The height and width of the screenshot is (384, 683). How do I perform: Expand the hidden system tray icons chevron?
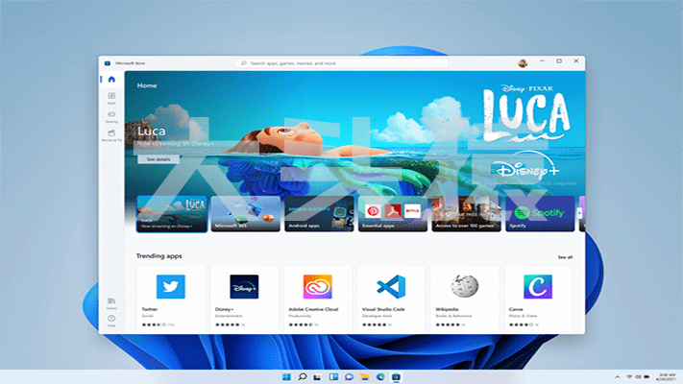click(x=618, y=377)
